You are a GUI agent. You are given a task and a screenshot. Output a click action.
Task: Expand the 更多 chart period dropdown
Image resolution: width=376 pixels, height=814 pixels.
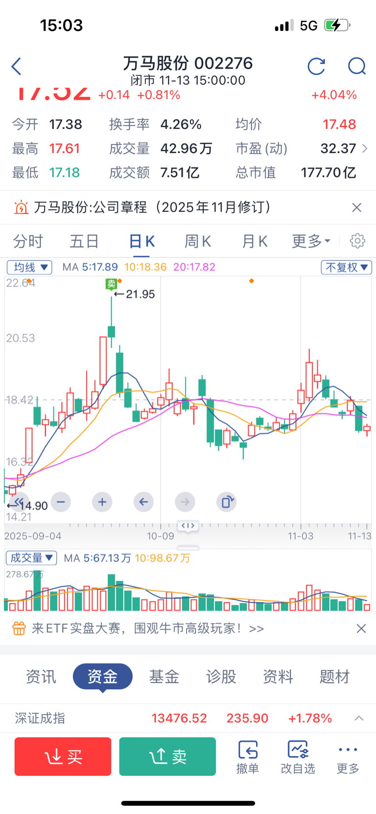311,241
